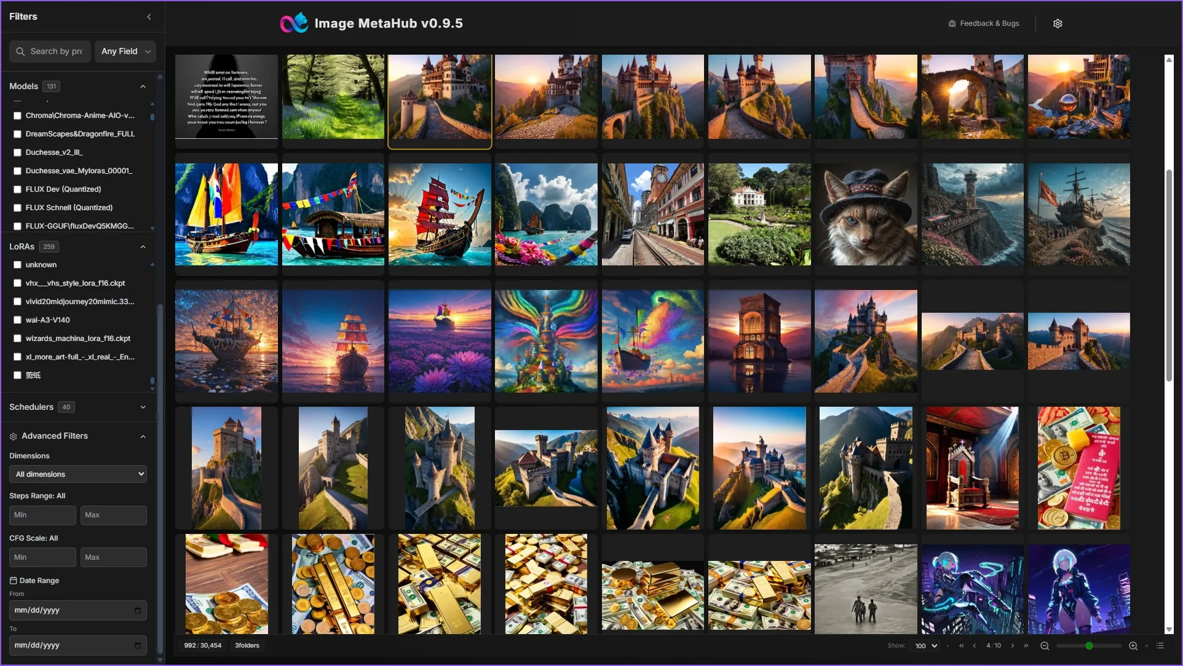The height and width of the screenshot is (666, 1183).
Task: Open the Feedback & Bugs link
Action: click(983, 23)
